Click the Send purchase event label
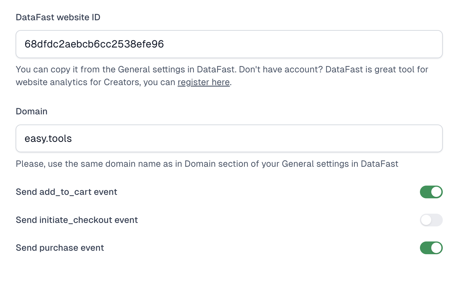Viewport: 463px width, 282px height. 60,248
